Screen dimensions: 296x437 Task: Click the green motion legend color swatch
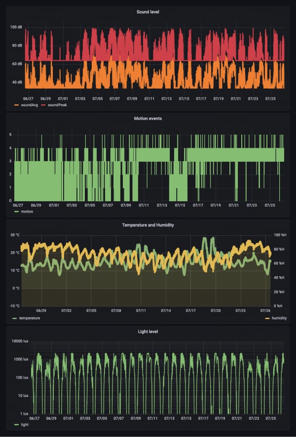click(16, 212)
